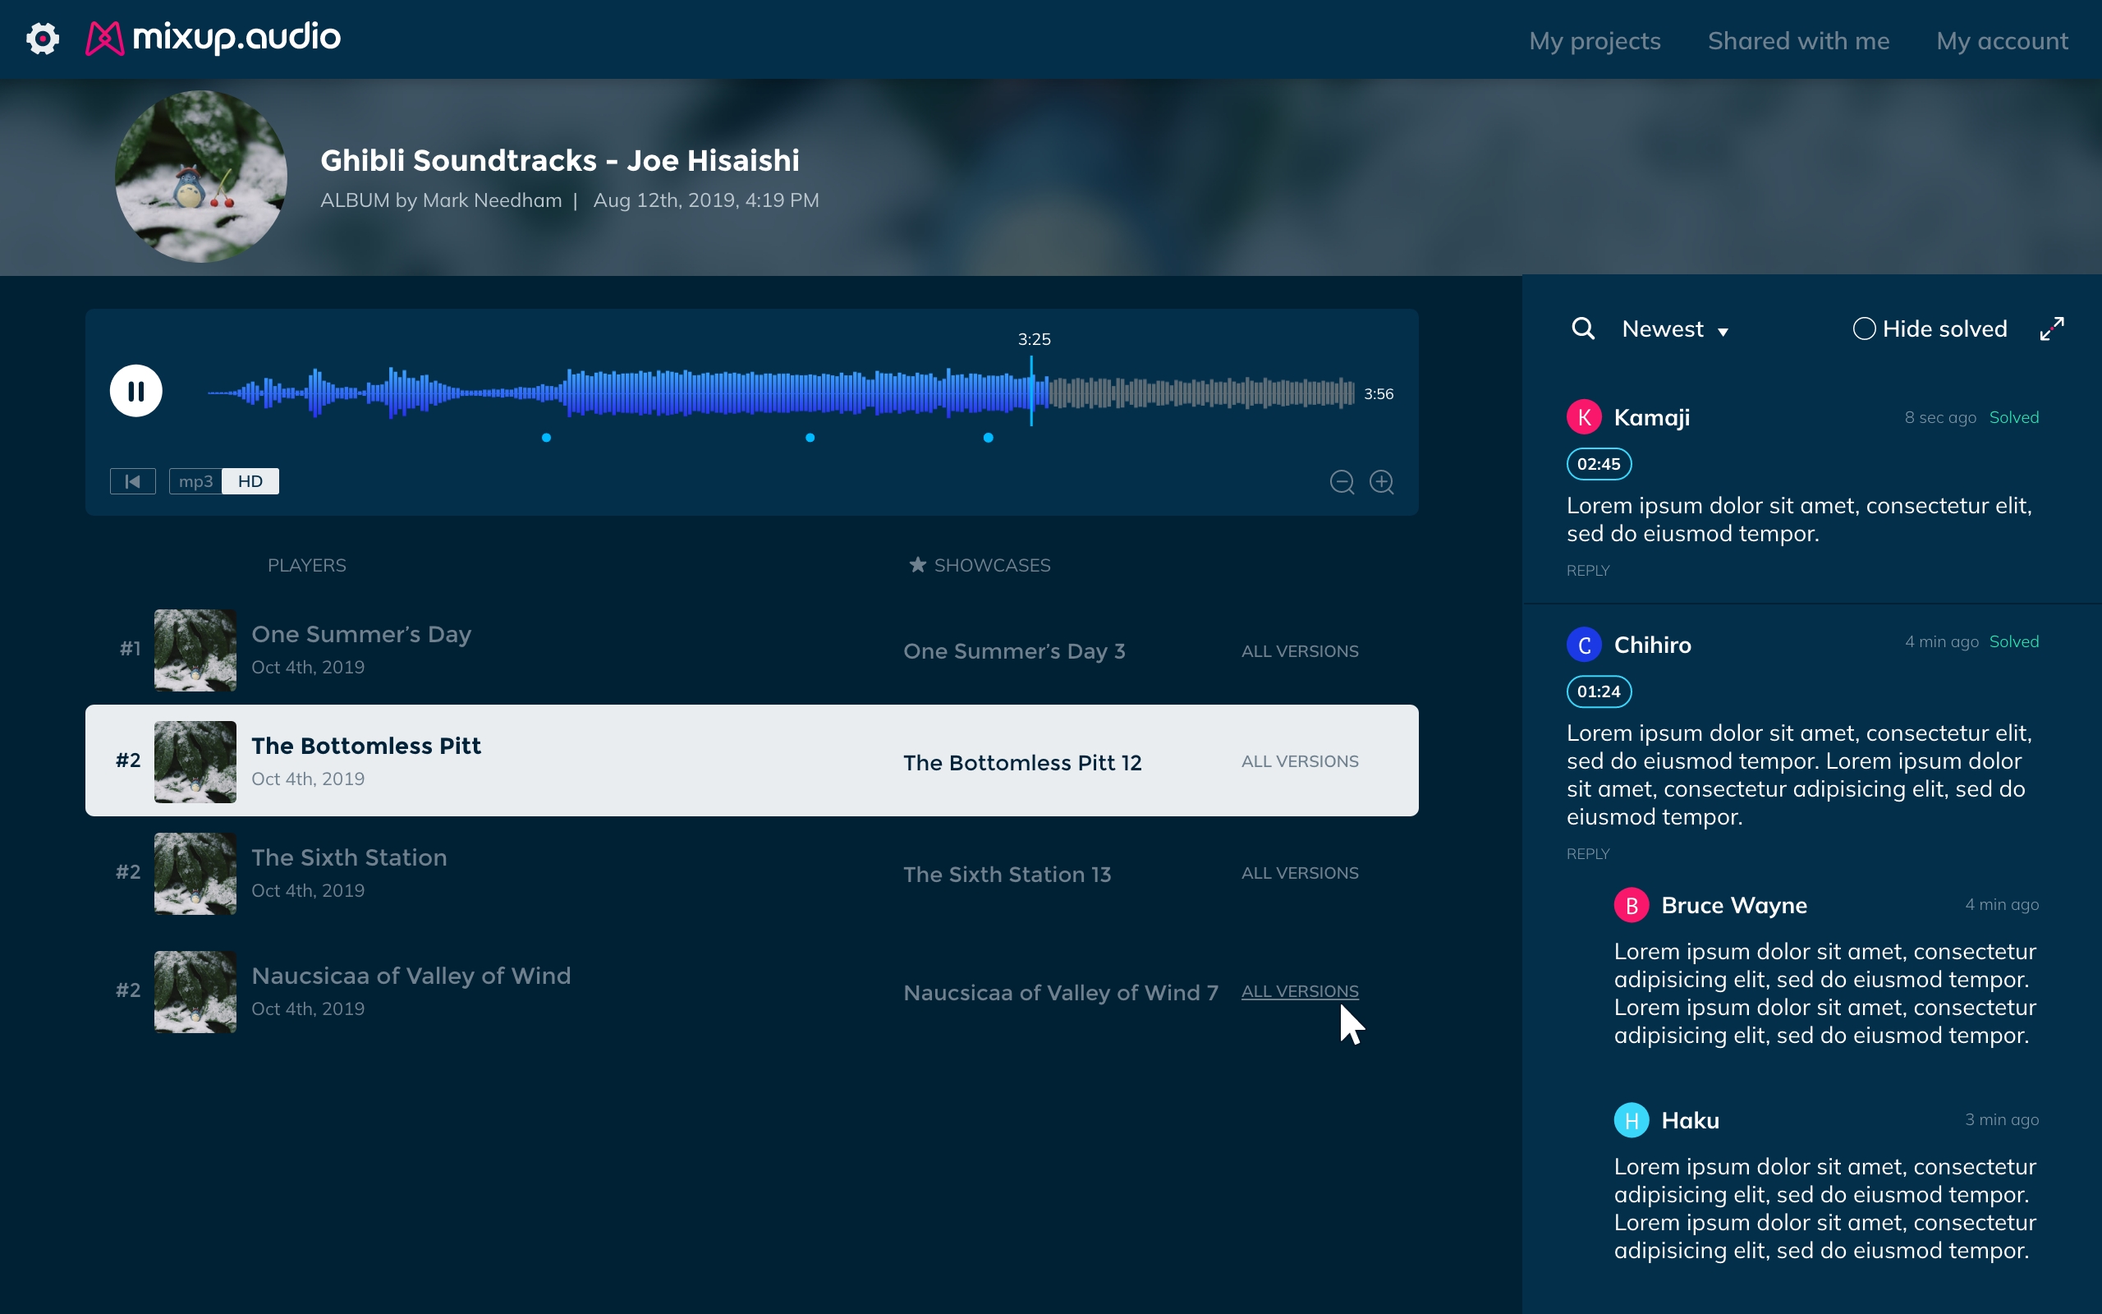Switch audio quality to mp3
This screenshot has width=2102, height=1314.
195,481
